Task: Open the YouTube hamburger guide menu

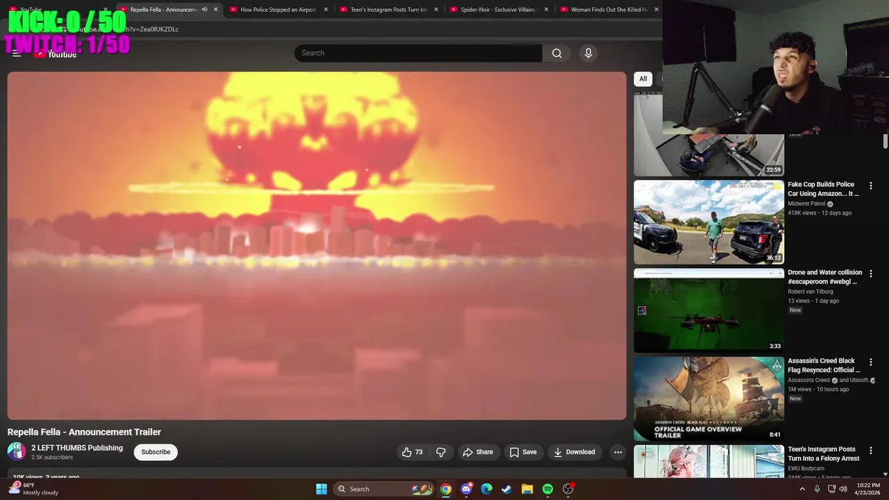Action: tap(17, 53)
